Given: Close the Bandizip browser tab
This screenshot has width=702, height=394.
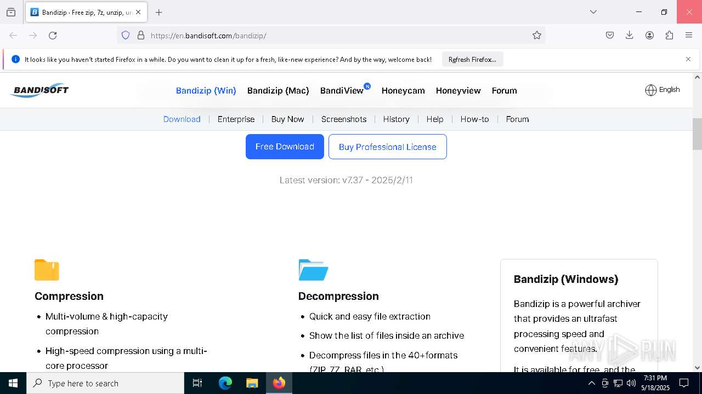Looking at the screenshot, I should [x=138, y=12].
